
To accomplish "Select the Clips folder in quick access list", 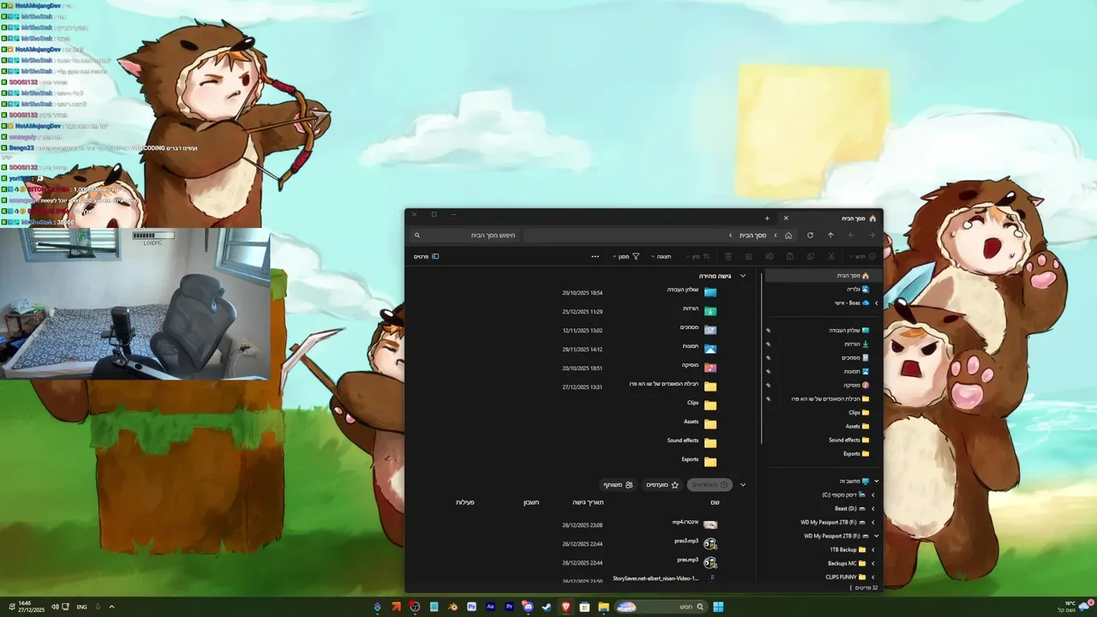I will 701,404.
